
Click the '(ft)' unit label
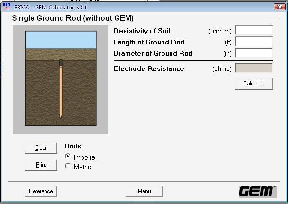click(228, 42)
